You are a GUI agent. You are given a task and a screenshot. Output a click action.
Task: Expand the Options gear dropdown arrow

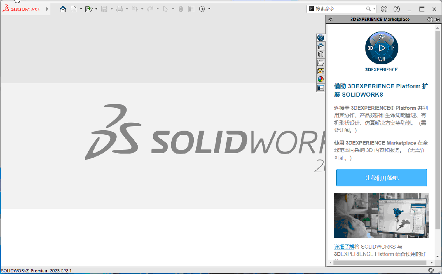(209, 9)
